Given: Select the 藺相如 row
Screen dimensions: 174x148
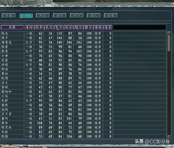Looking at the screenshot, I should (x=83, y=92).
